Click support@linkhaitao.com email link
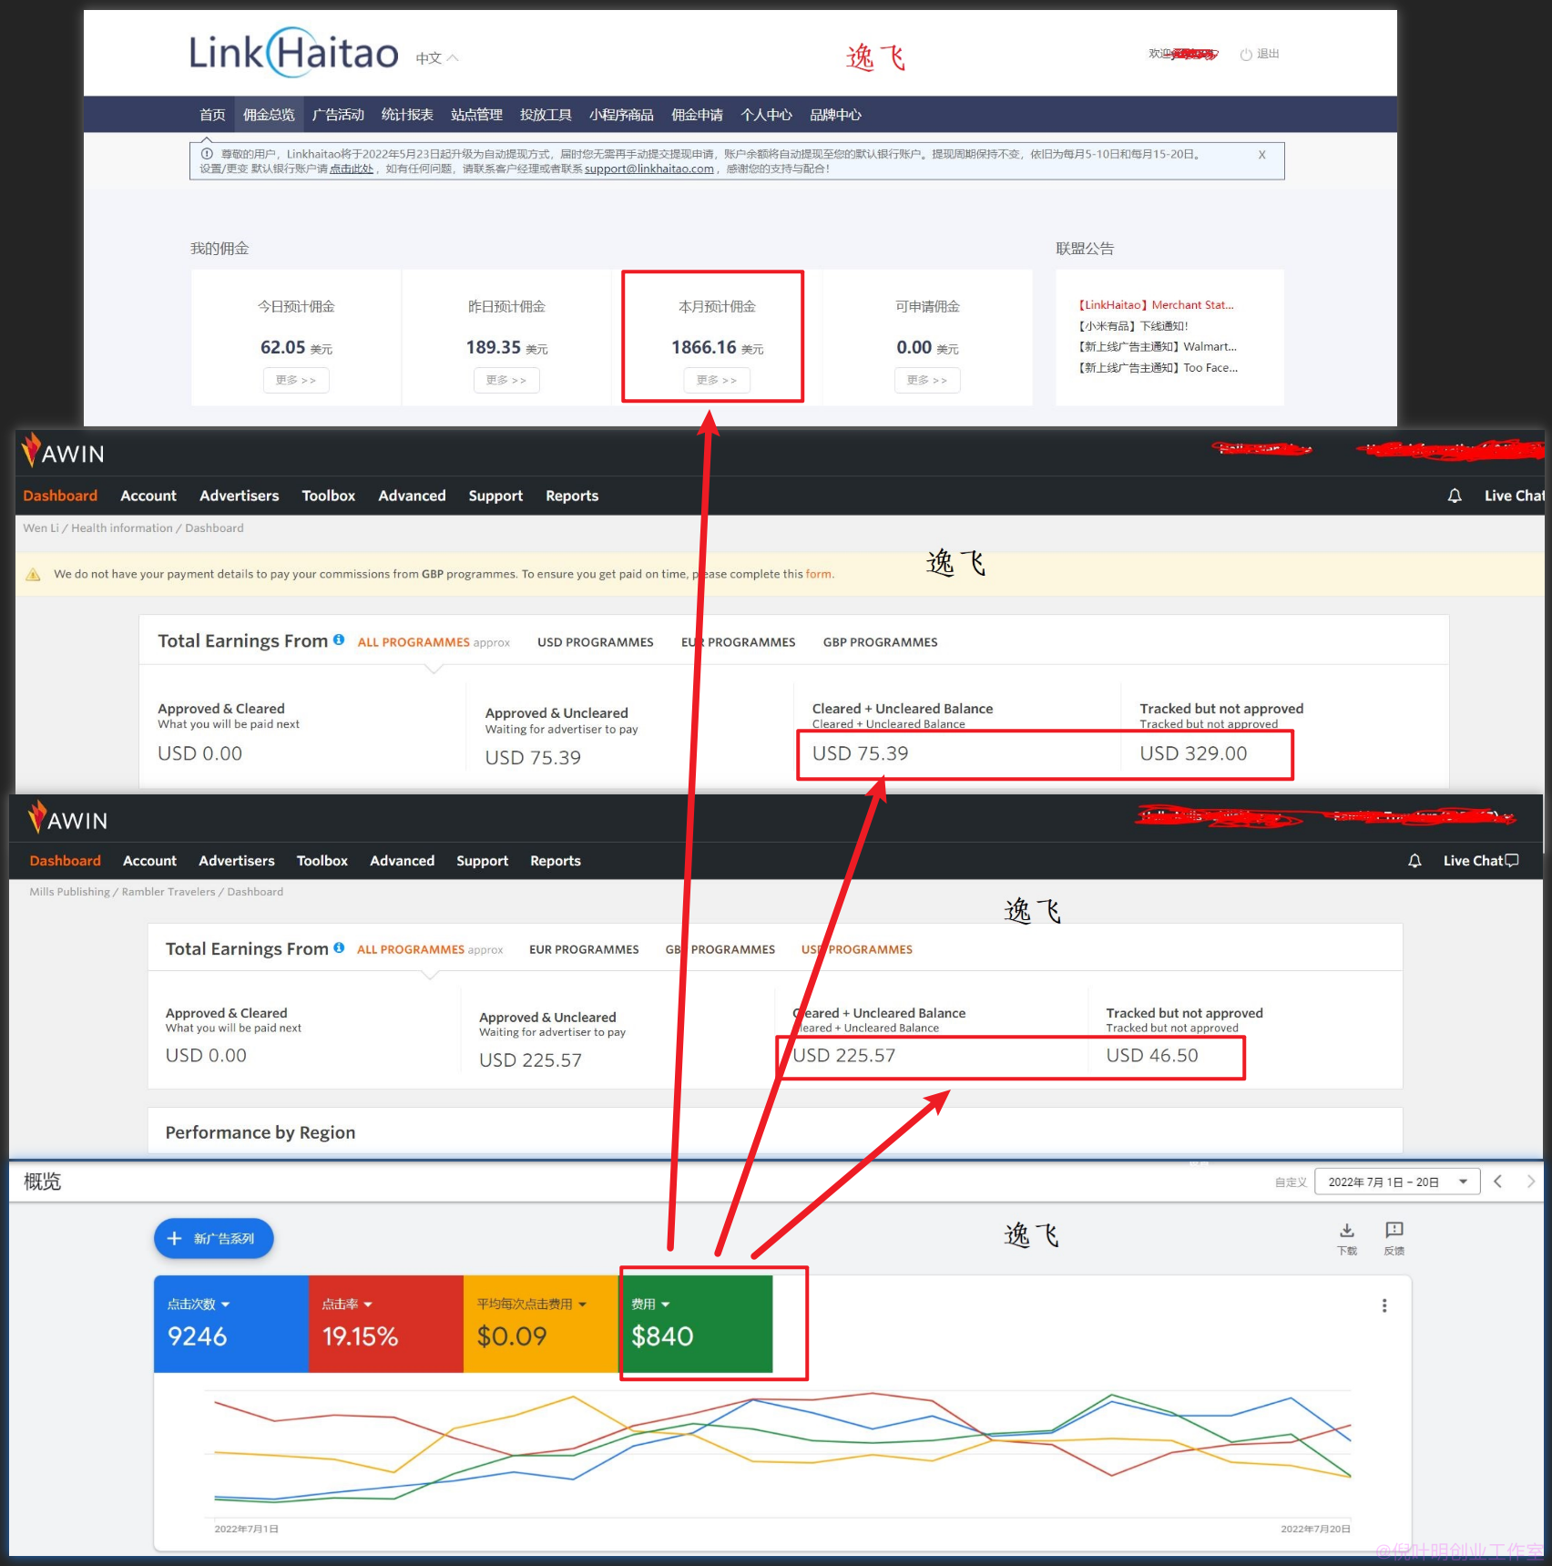 649,169
